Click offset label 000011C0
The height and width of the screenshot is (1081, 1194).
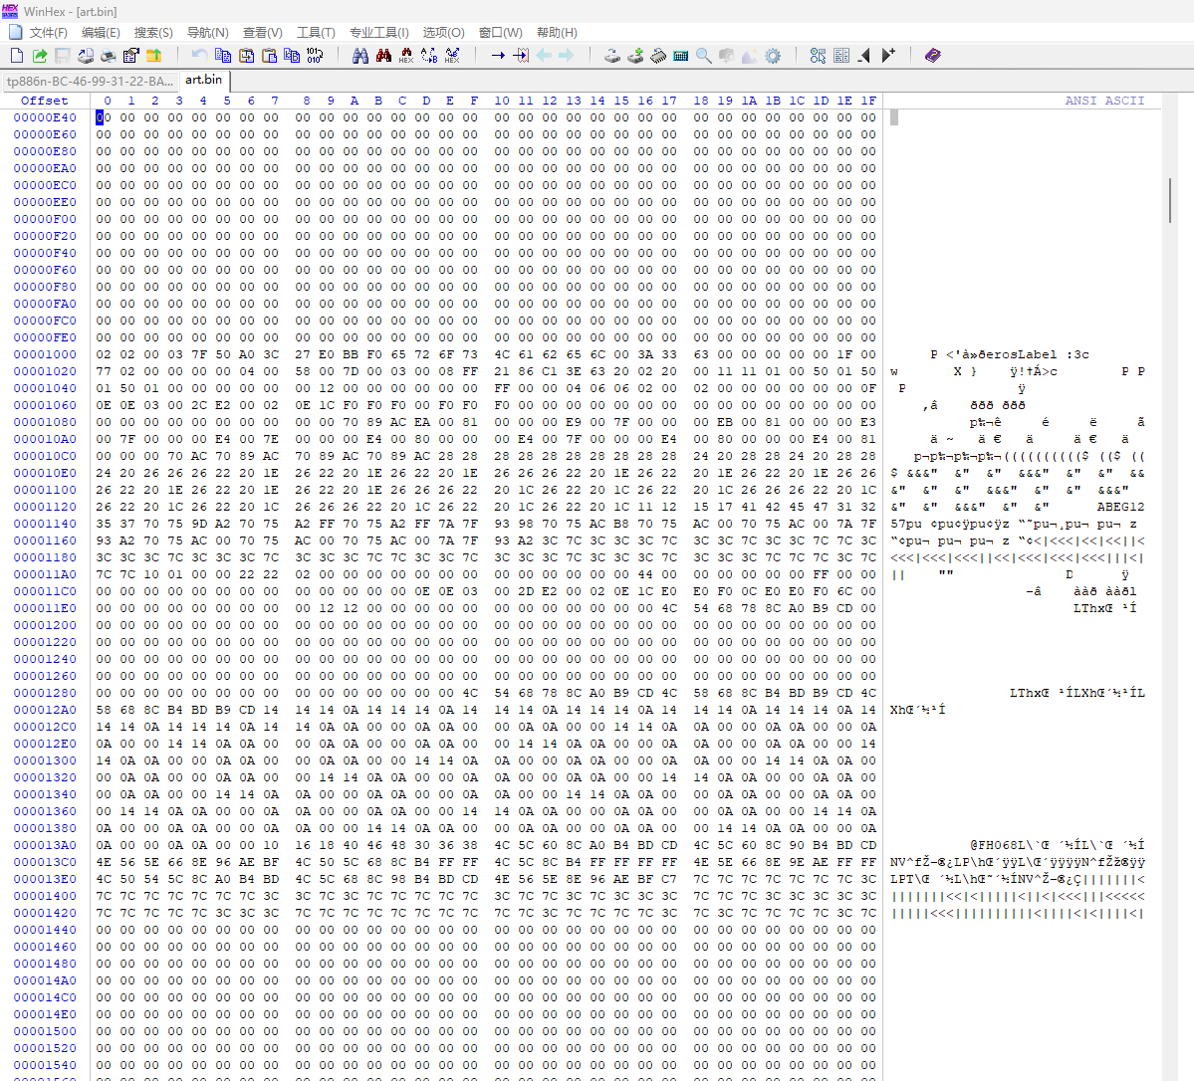(45, 591)
